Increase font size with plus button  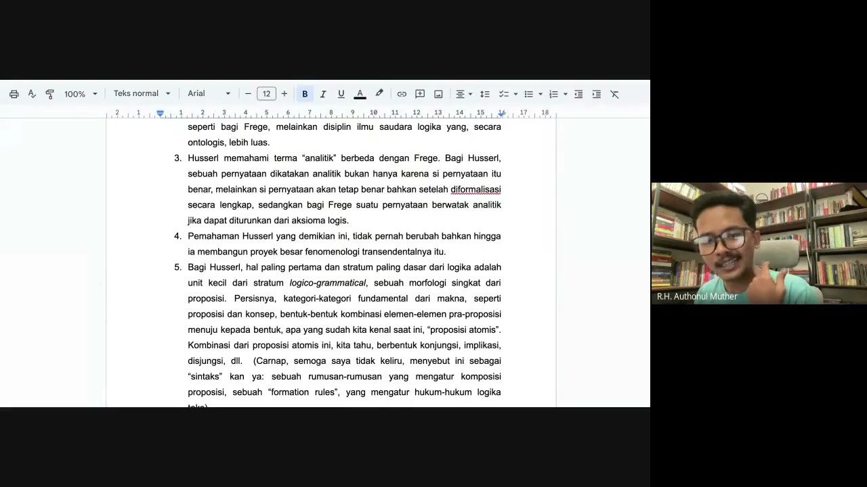pos(284,94)
